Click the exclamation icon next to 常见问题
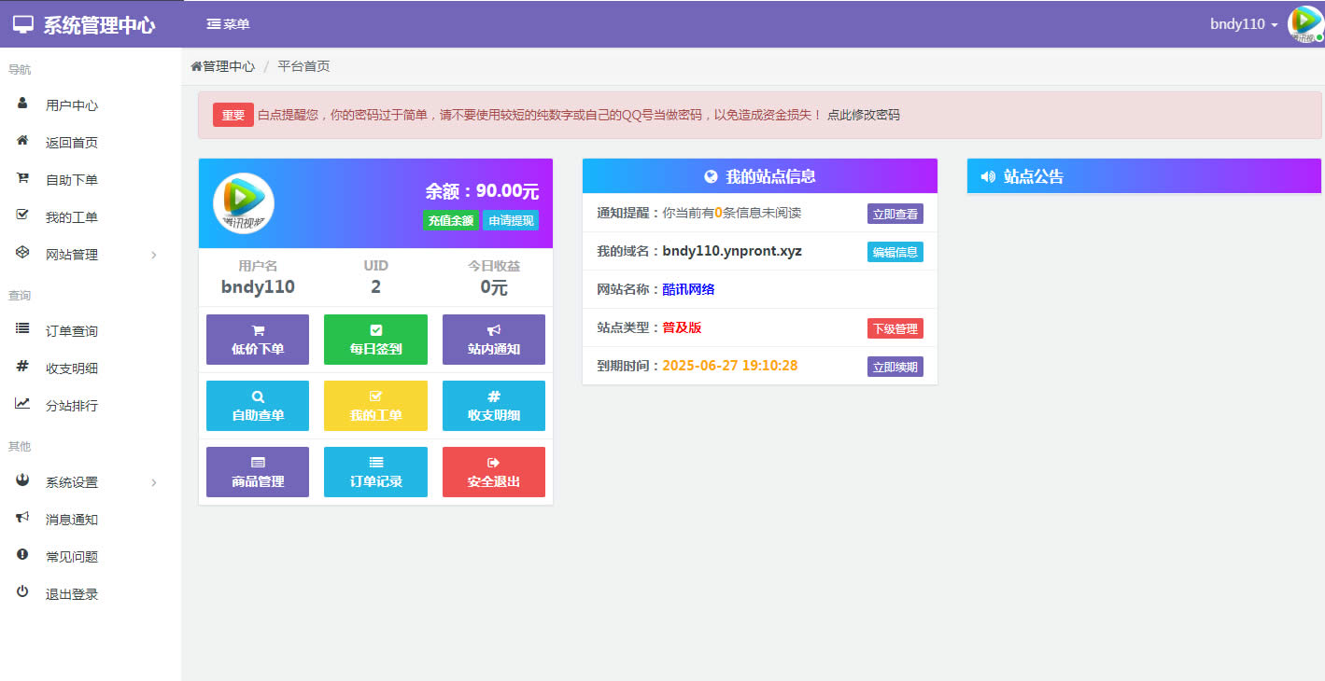The height and width of the screenshot is (681, 1325). 22,555
